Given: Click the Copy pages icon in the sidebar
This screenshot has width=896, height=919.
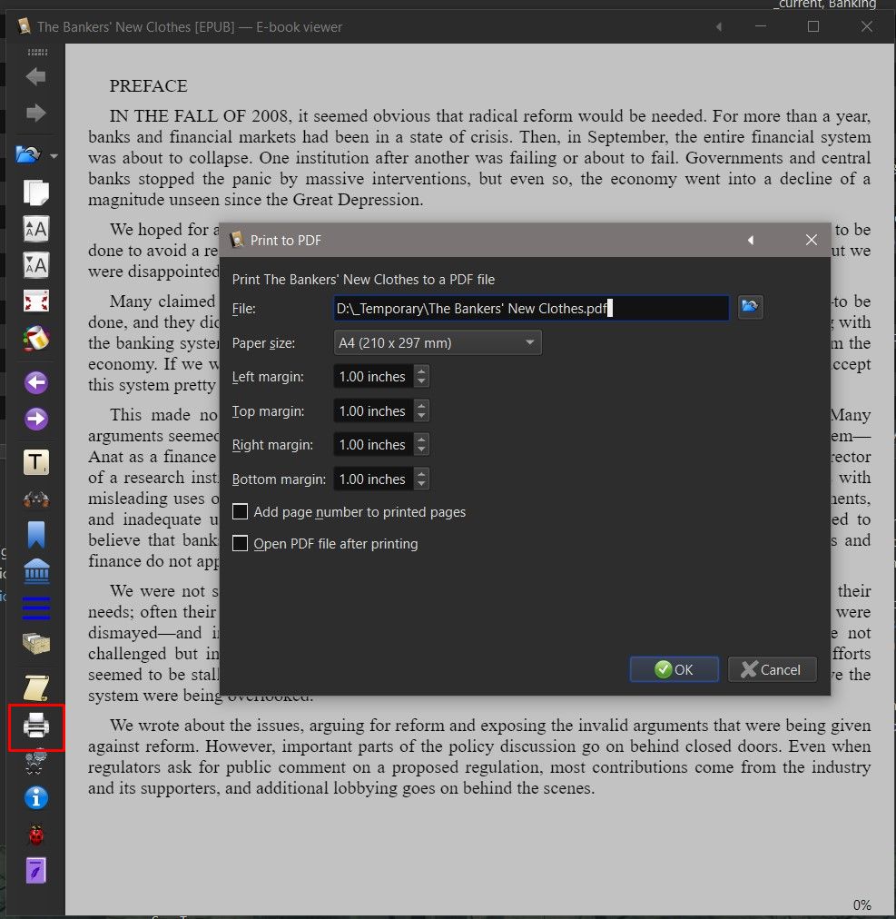Looking at the screenshot, I should coord(35,193).
